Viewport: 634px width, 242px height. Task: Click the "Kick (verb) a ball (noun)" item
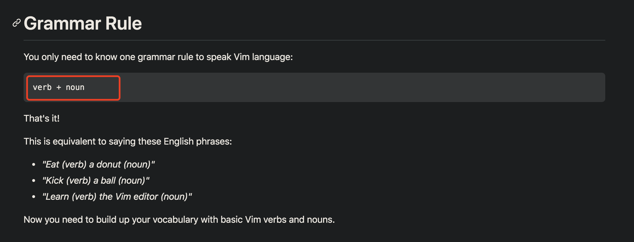pyautogui.click(x=96, y=180)
